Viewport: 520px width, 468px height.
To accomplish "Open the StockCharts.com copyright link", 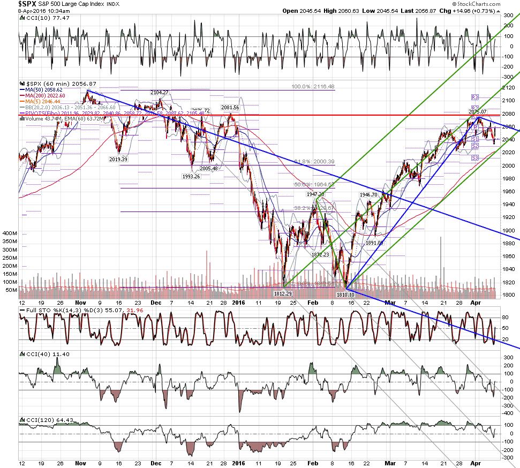I will click(x=476, y=4).
